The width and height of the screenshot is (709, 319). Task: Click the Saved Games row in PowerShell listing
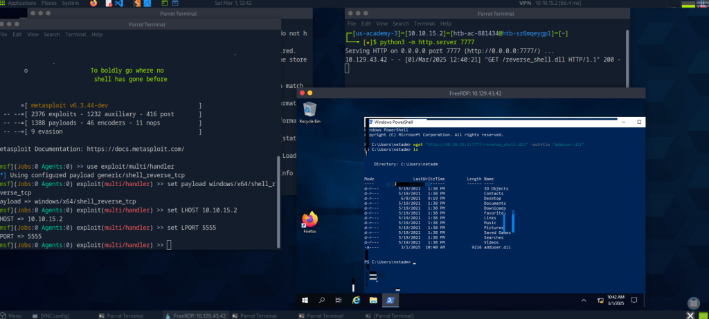click(x=437, y=233)
